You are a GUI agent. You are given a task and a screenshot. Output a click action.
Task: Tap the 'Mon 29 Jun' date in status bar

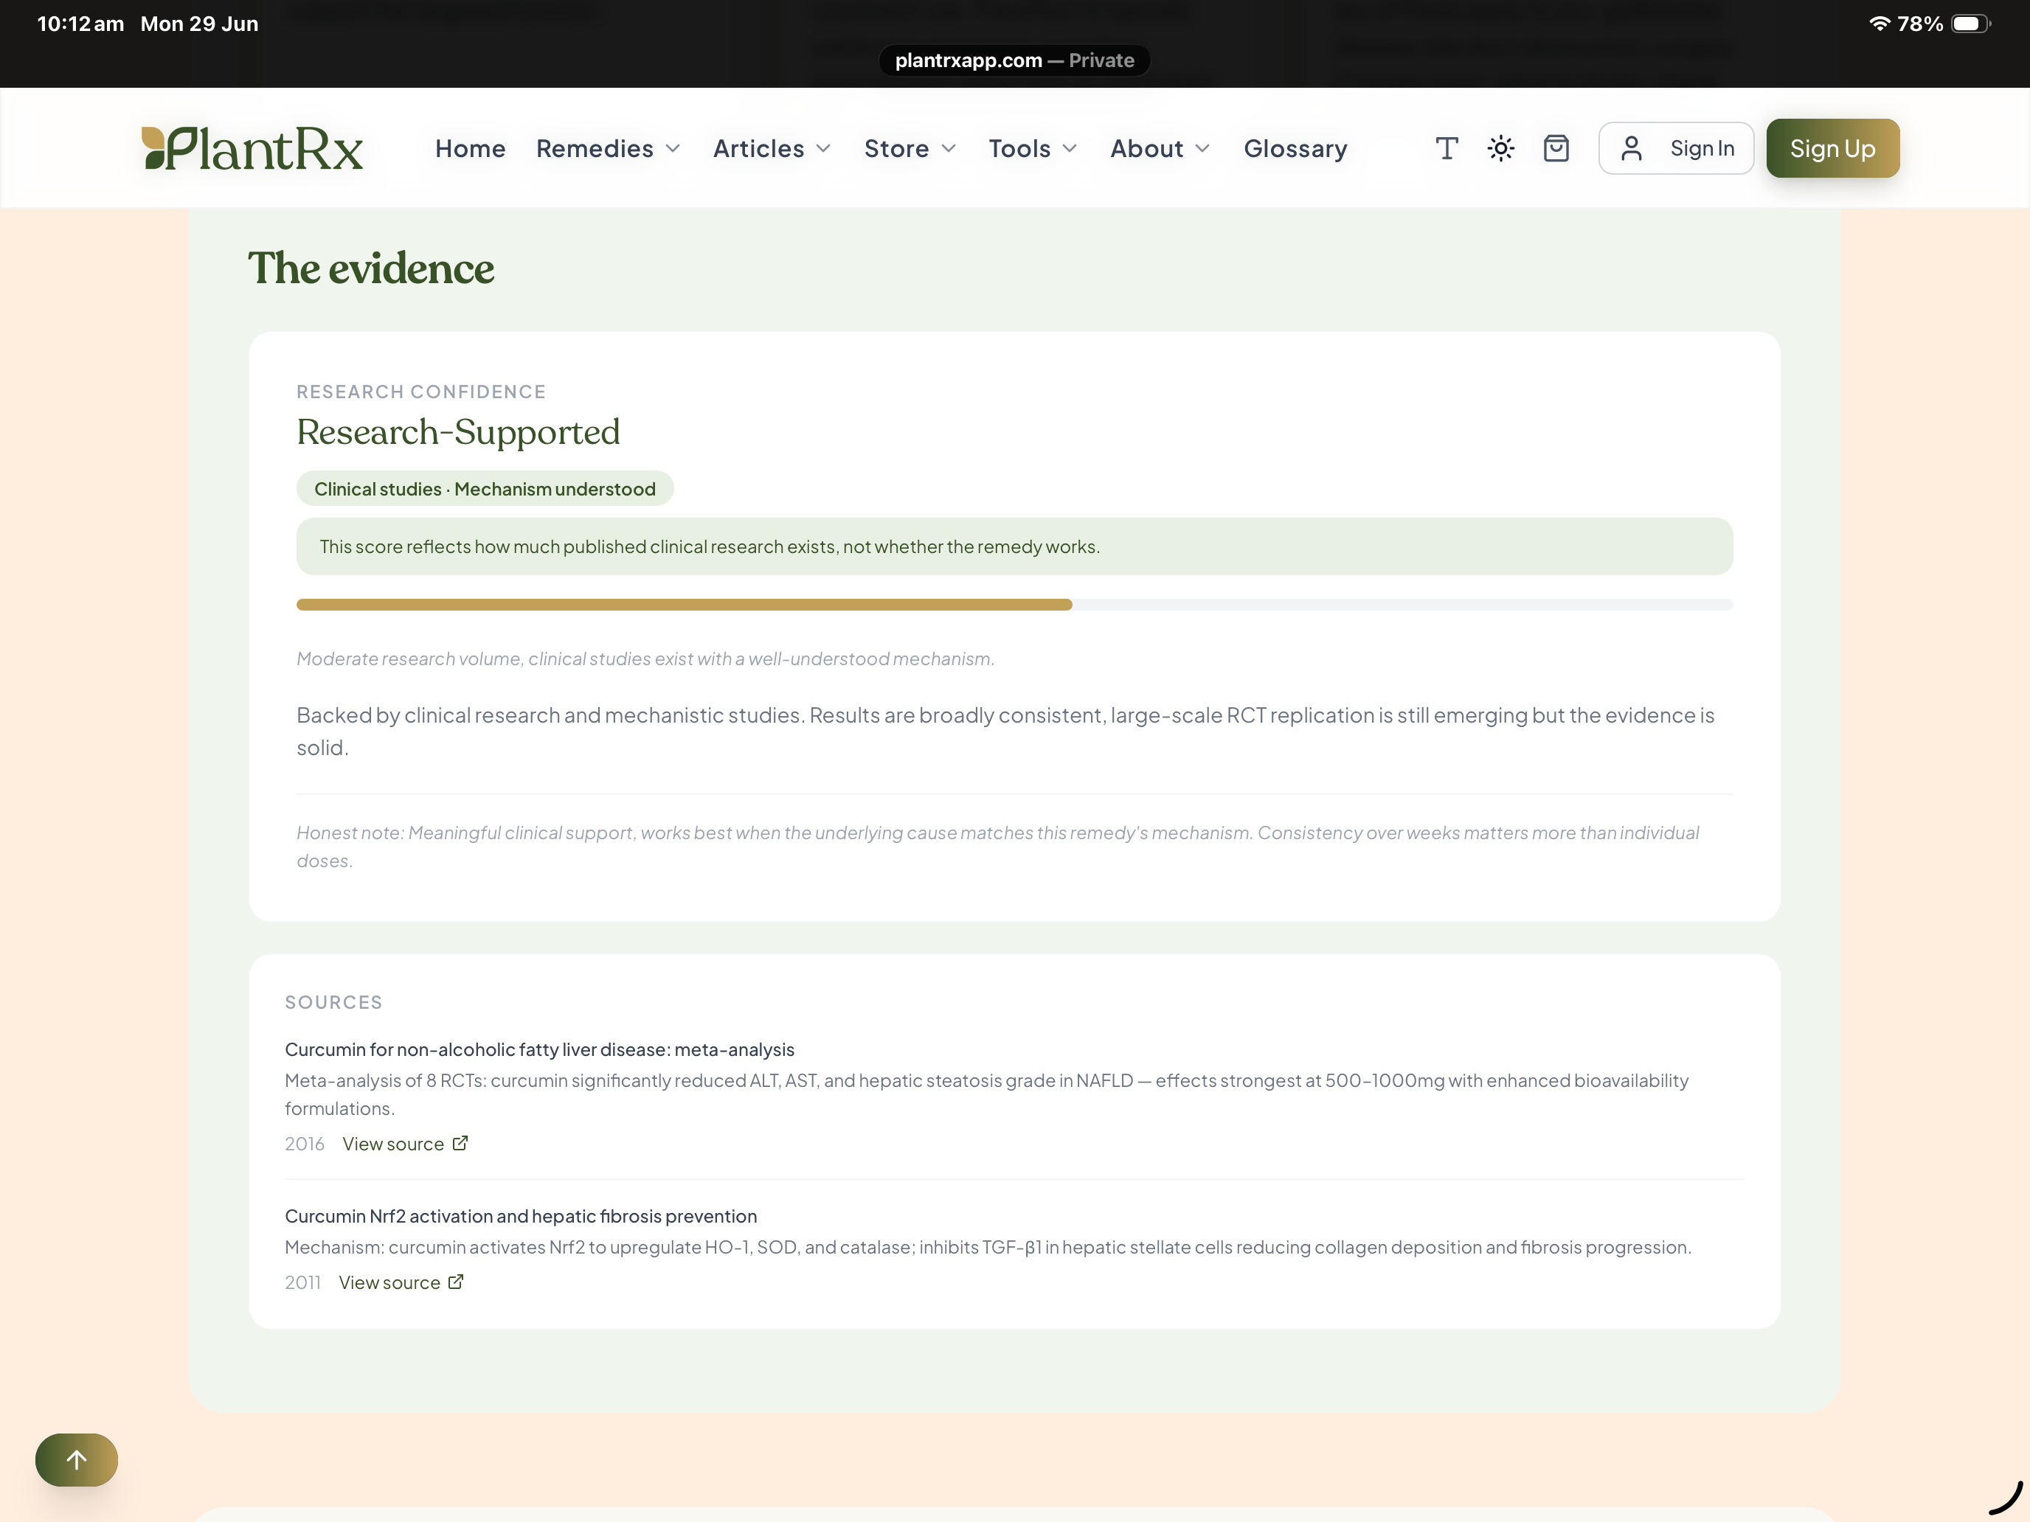click(199, 24)
